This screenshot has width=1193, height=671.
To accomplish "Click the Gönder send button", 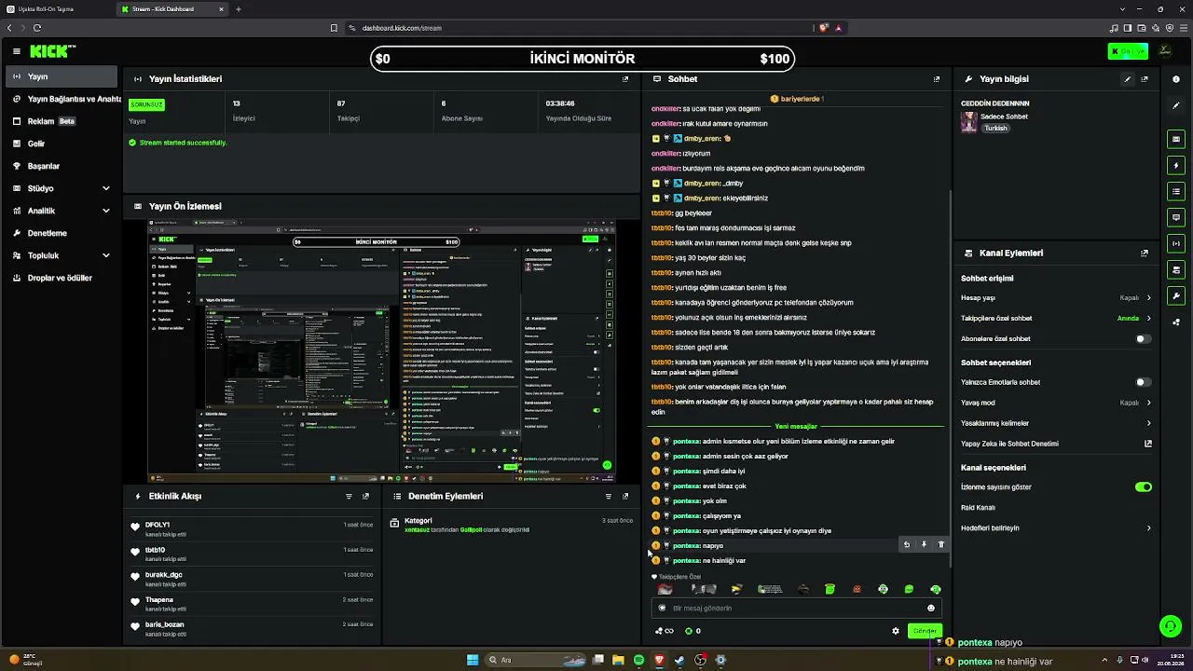I will [925, 631].
